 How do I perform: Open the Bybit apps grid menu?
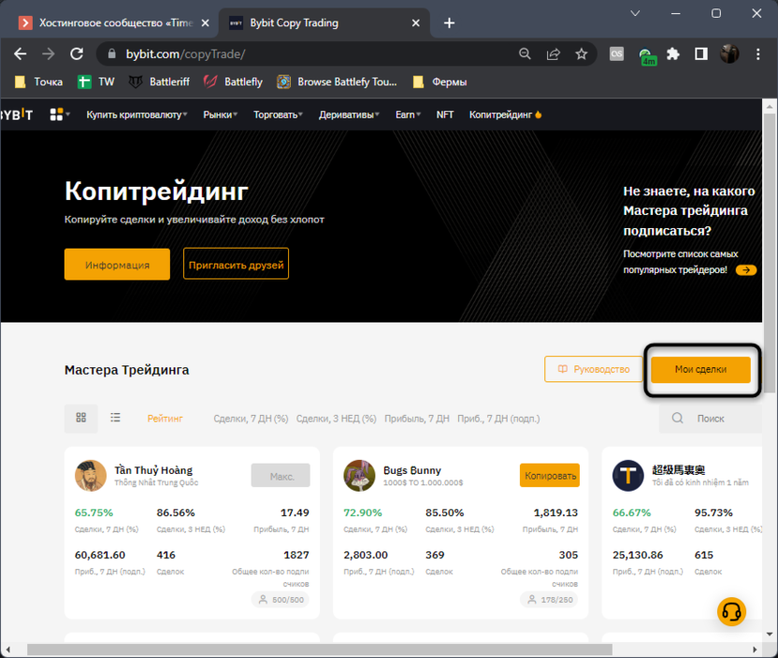coord(60,115)
